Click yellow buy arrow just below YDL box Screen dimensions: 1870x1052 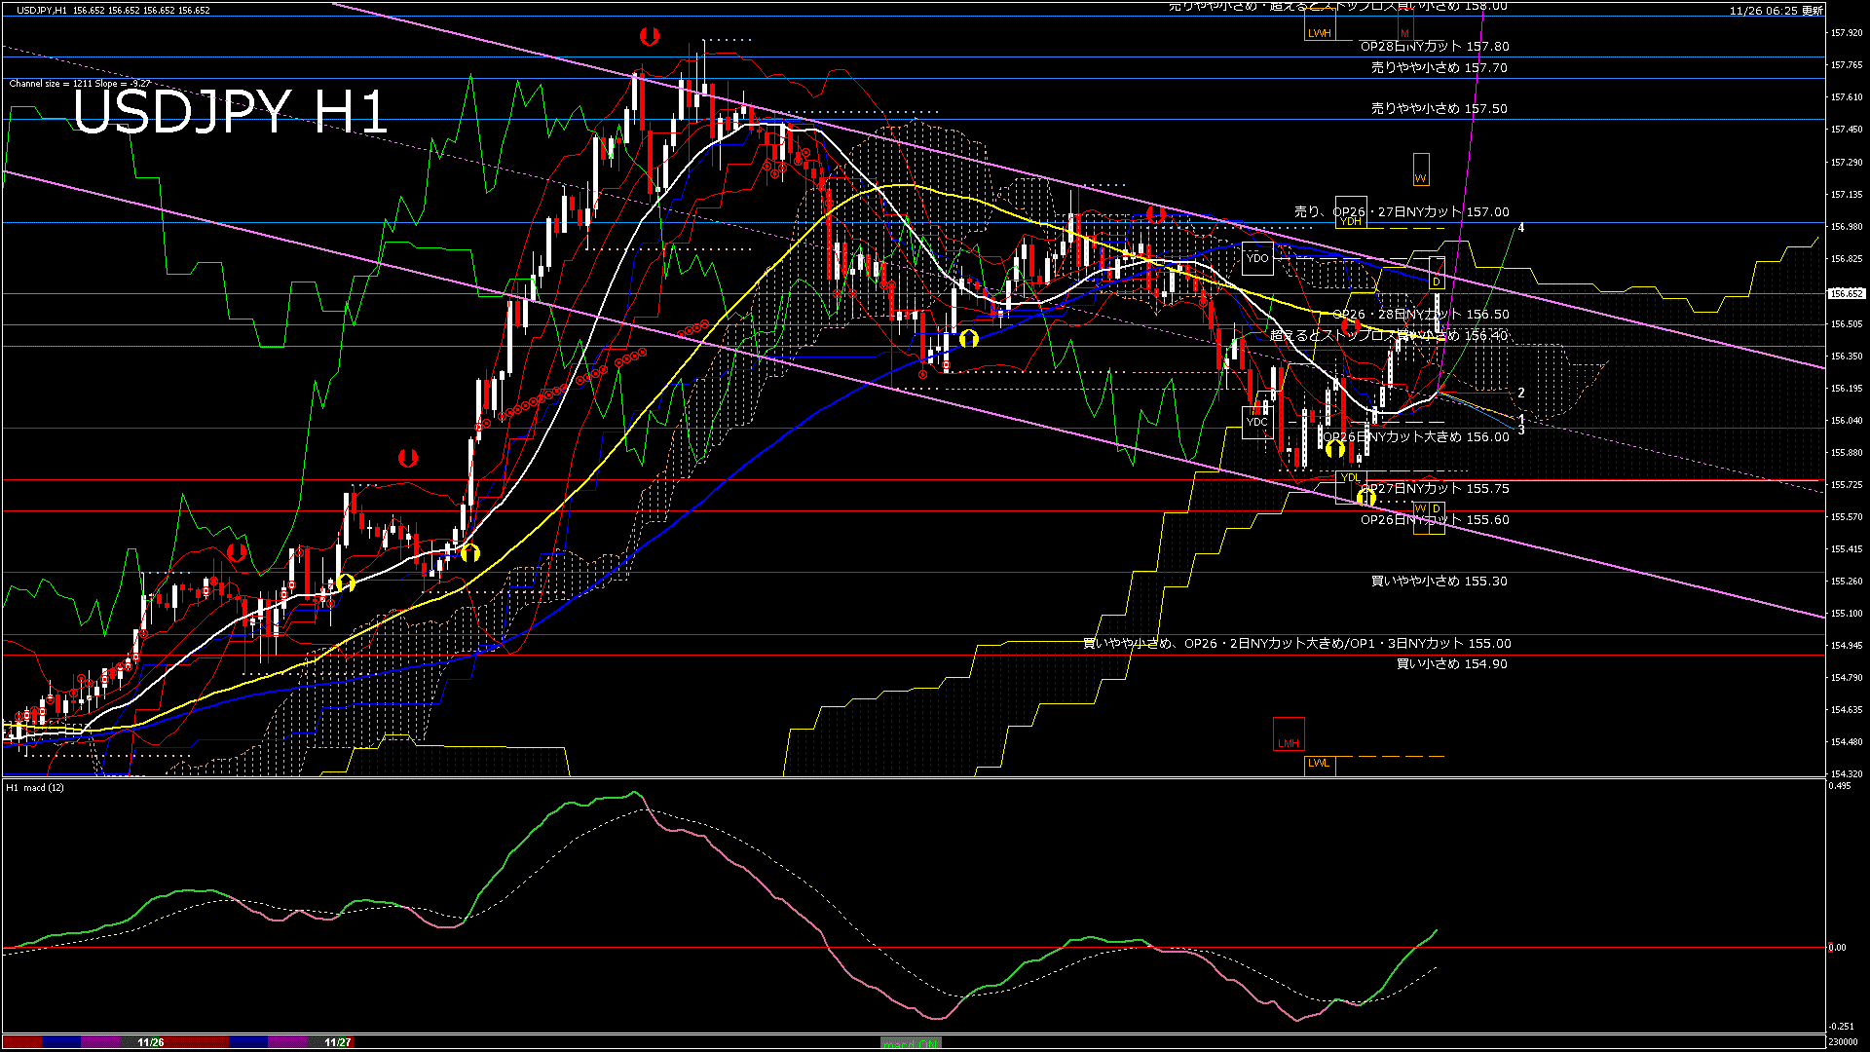(1366, 498)
